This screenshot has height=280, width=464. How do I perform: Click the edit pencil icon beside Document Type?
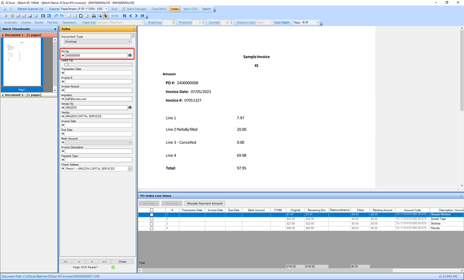(133, 36)
